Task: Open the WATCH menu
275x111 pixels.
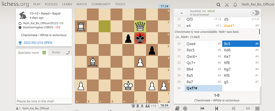Action: [x=82, y=4]
